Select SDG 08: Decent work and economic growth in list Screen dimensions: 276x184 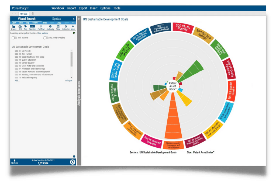(x=32, y=72)
